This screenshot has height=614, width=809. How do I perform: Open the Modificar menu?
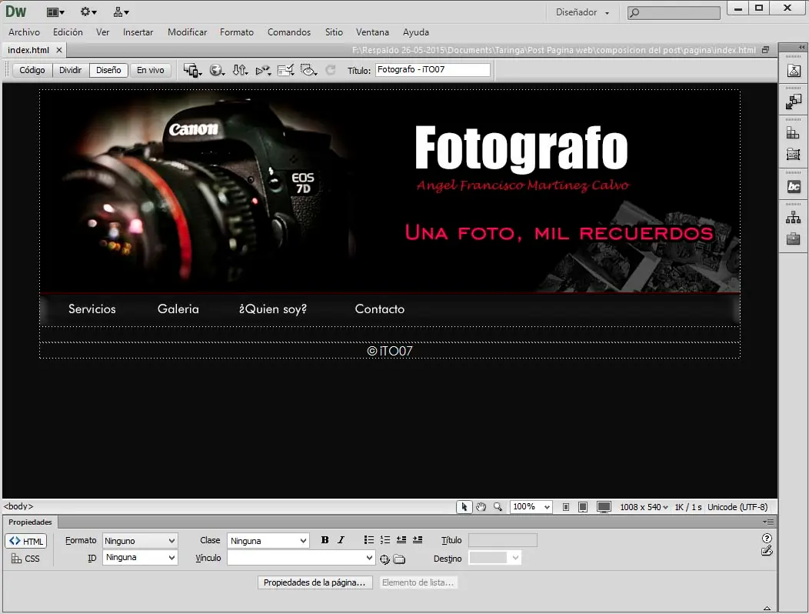pos(188,32)
